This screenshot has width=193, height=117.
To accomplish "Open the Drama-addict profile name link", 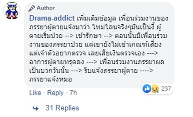I will (x=52, y=18).
